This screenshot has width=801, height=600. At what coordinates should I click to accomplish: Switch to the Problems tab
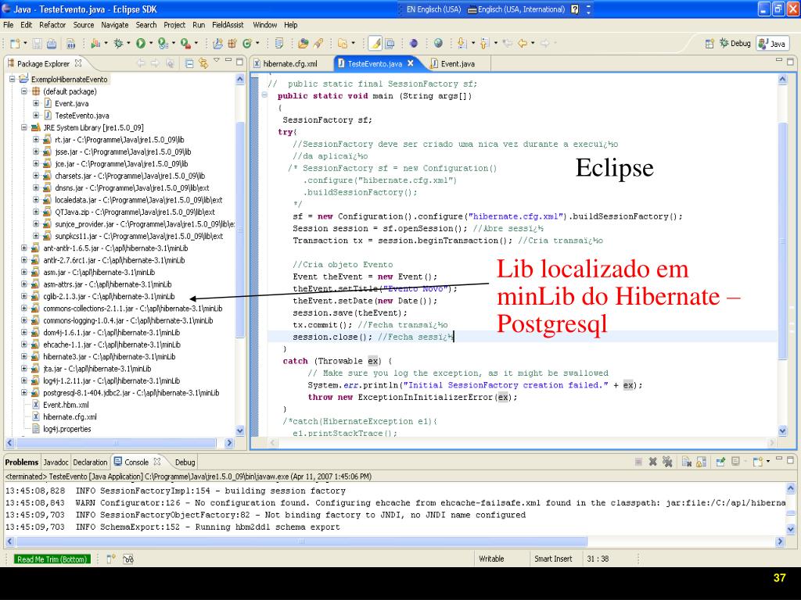[x=21, y=462]
